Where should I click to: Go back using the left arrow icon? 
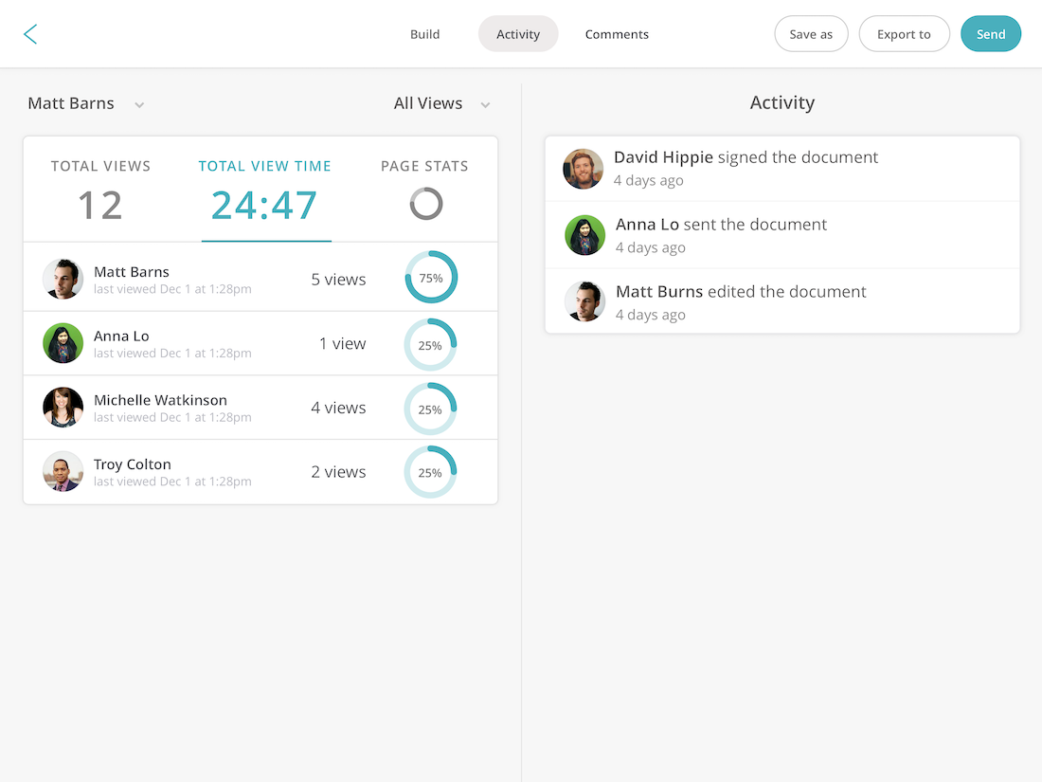(x=30, y=34)
